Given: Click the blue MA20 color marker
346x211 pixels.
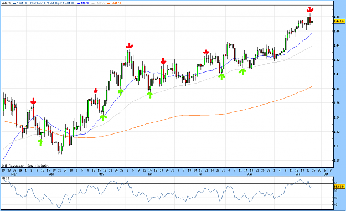Looking at the screenshot, I should 79,3.
